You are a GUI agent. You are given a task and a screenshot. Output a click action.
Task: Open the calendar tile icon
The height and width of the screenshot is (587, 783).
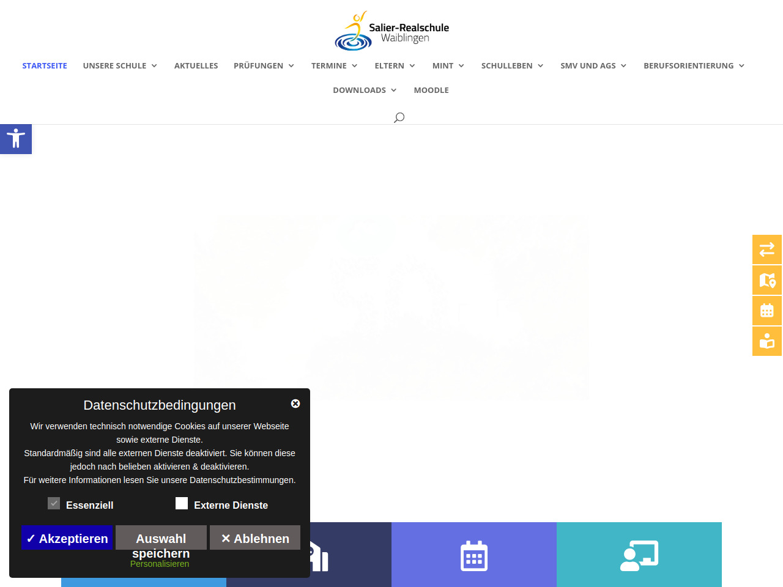point(474,556)
